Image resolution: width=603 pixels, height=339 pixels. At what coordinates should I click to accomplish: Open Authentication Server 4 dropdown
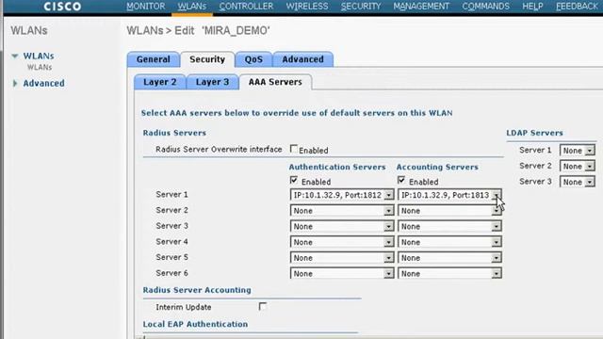point(342,242)
